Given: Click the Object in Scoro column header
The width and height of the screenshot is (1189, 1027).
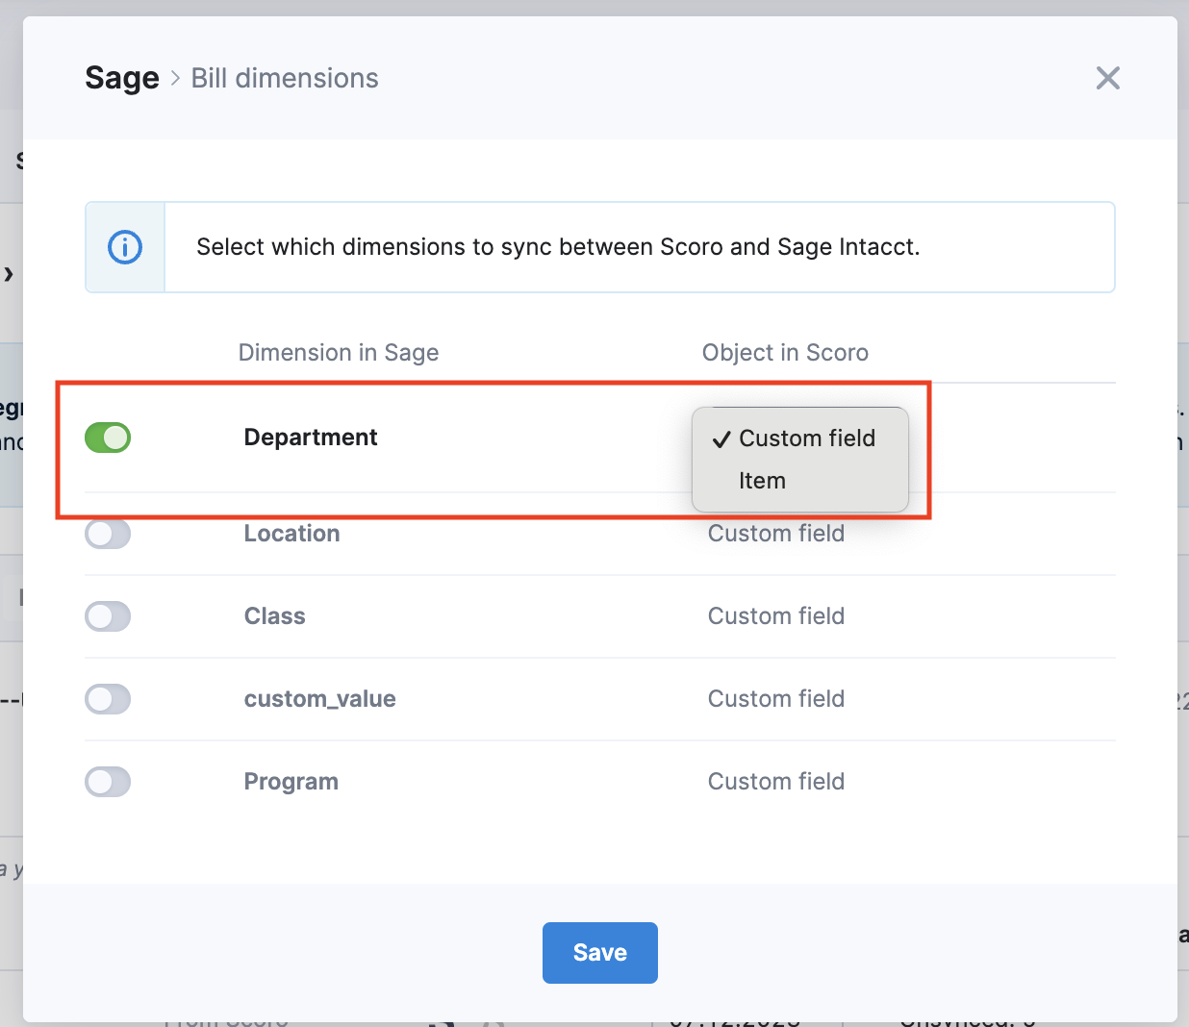Looking at the screenshot, I should point(785,353).
